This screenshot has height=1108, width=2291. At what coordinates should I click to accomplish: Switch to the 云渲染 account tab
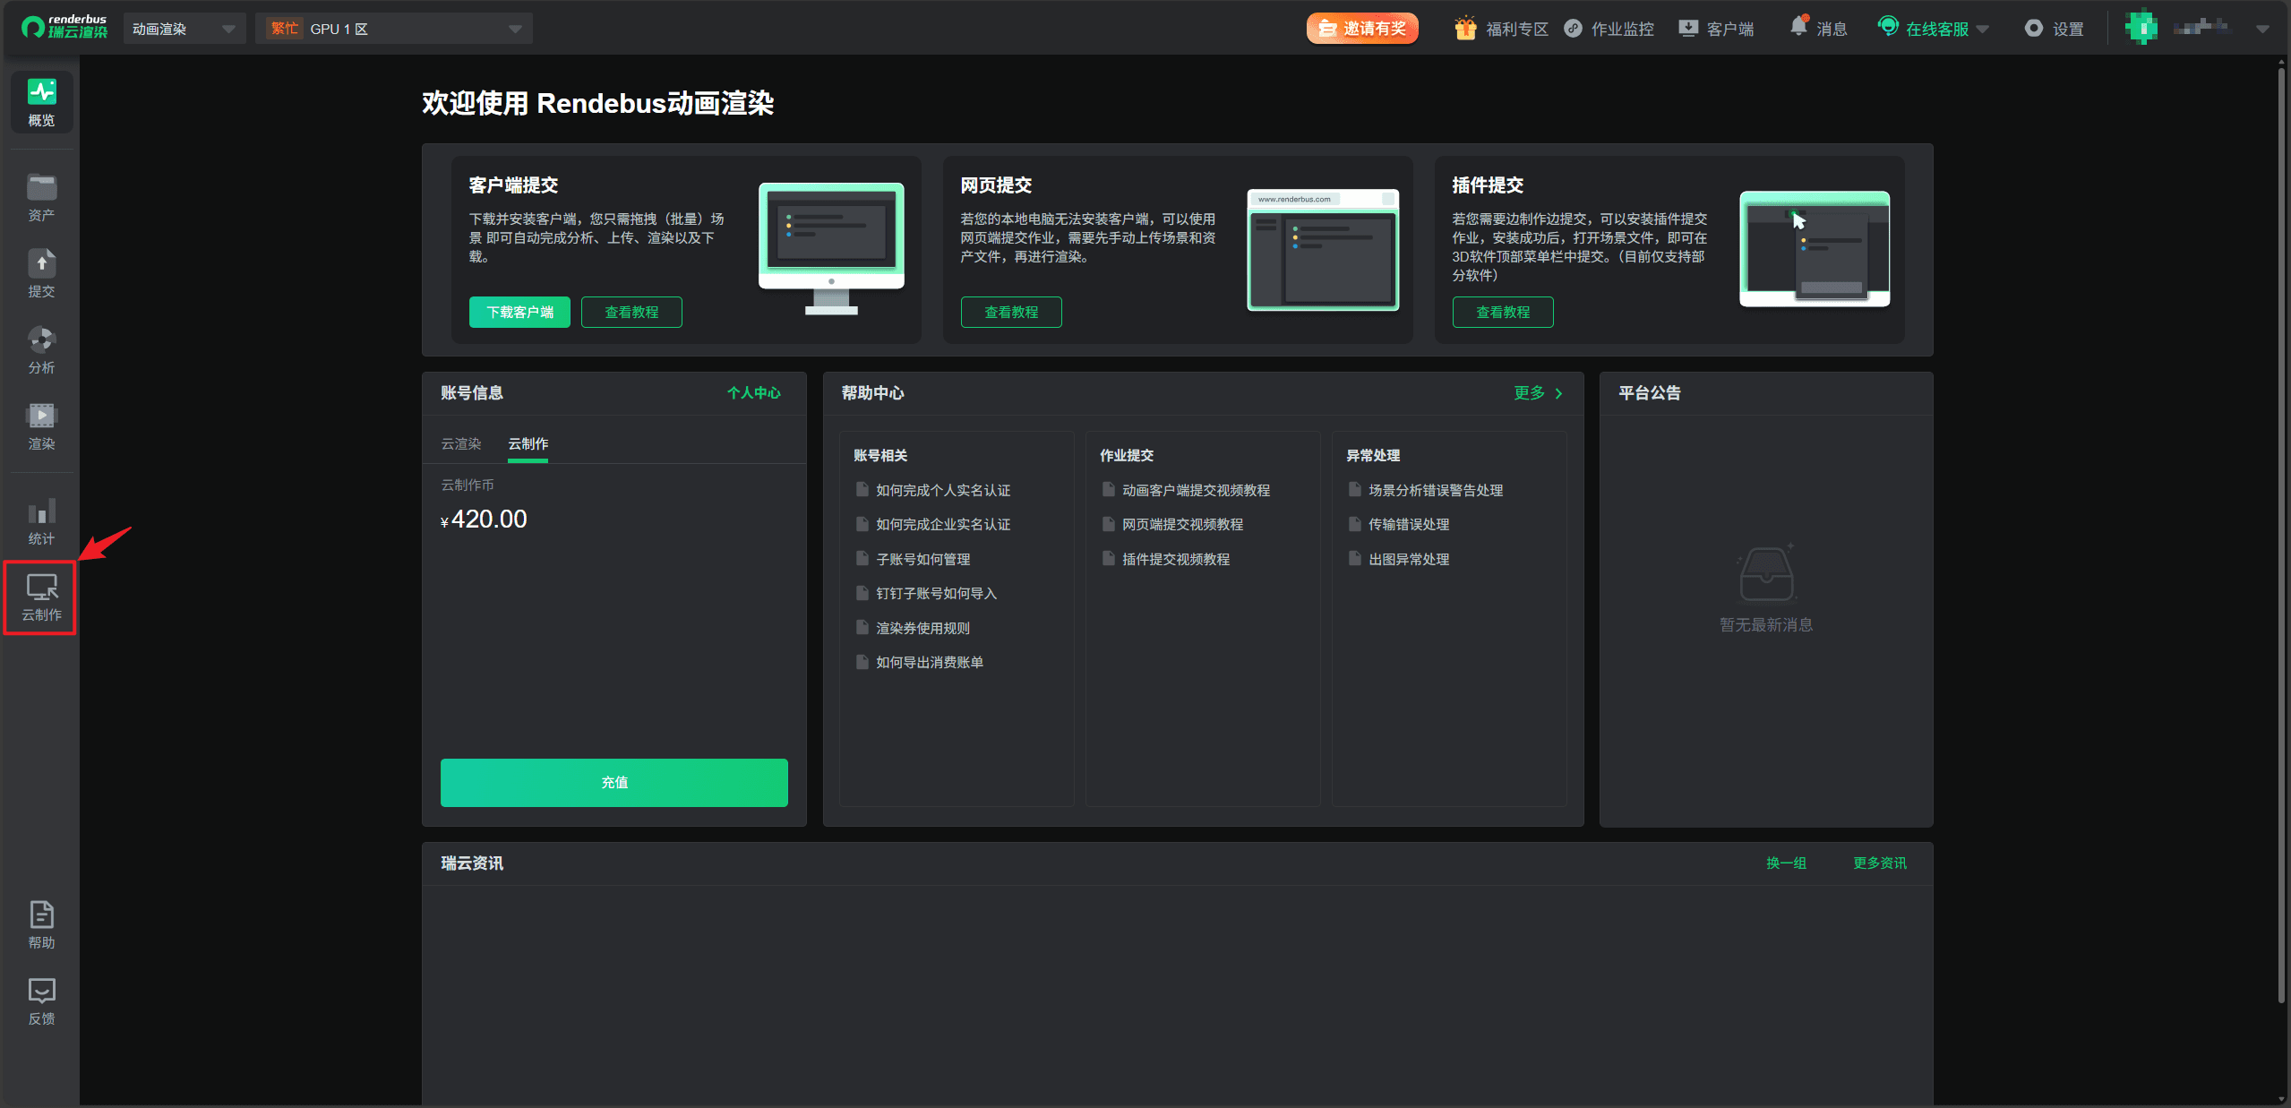(x=461, y=443)
